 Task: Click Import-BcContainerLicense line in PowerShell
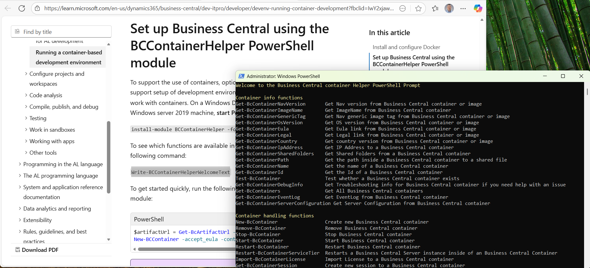point(270,259)
